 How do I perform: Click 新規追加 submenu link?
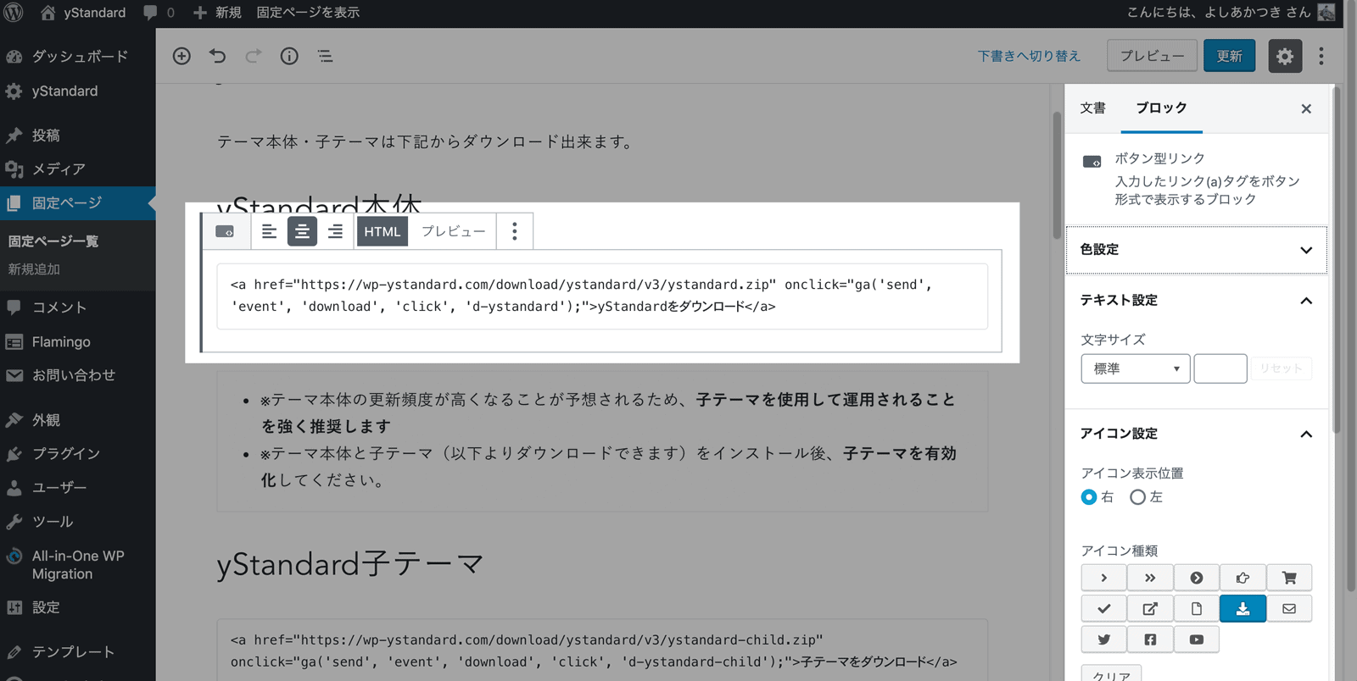coord(34,269)
